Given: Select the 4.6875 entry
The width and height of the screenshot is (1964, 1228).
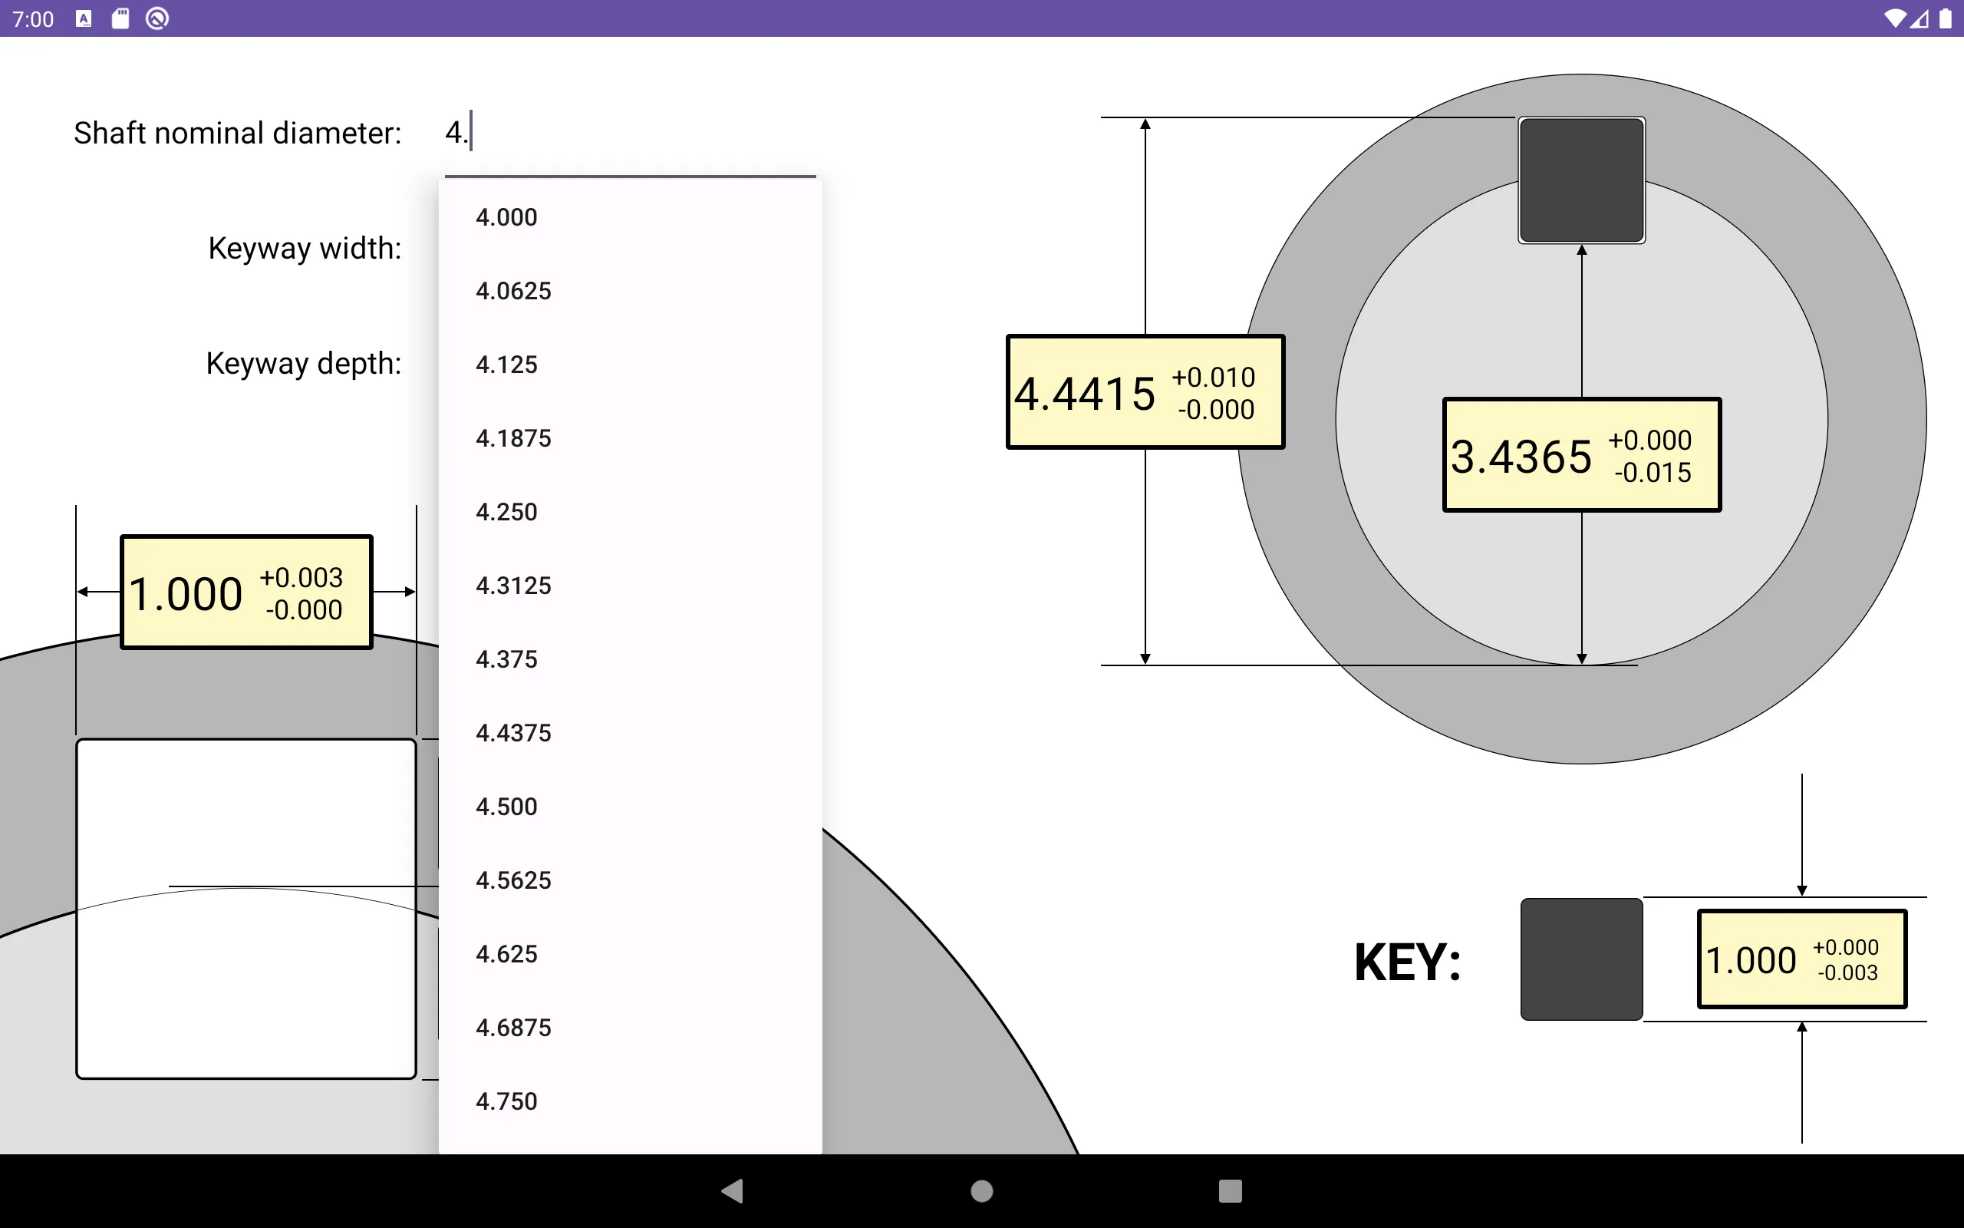Looking at the screenshot, I should (630, 1028).
